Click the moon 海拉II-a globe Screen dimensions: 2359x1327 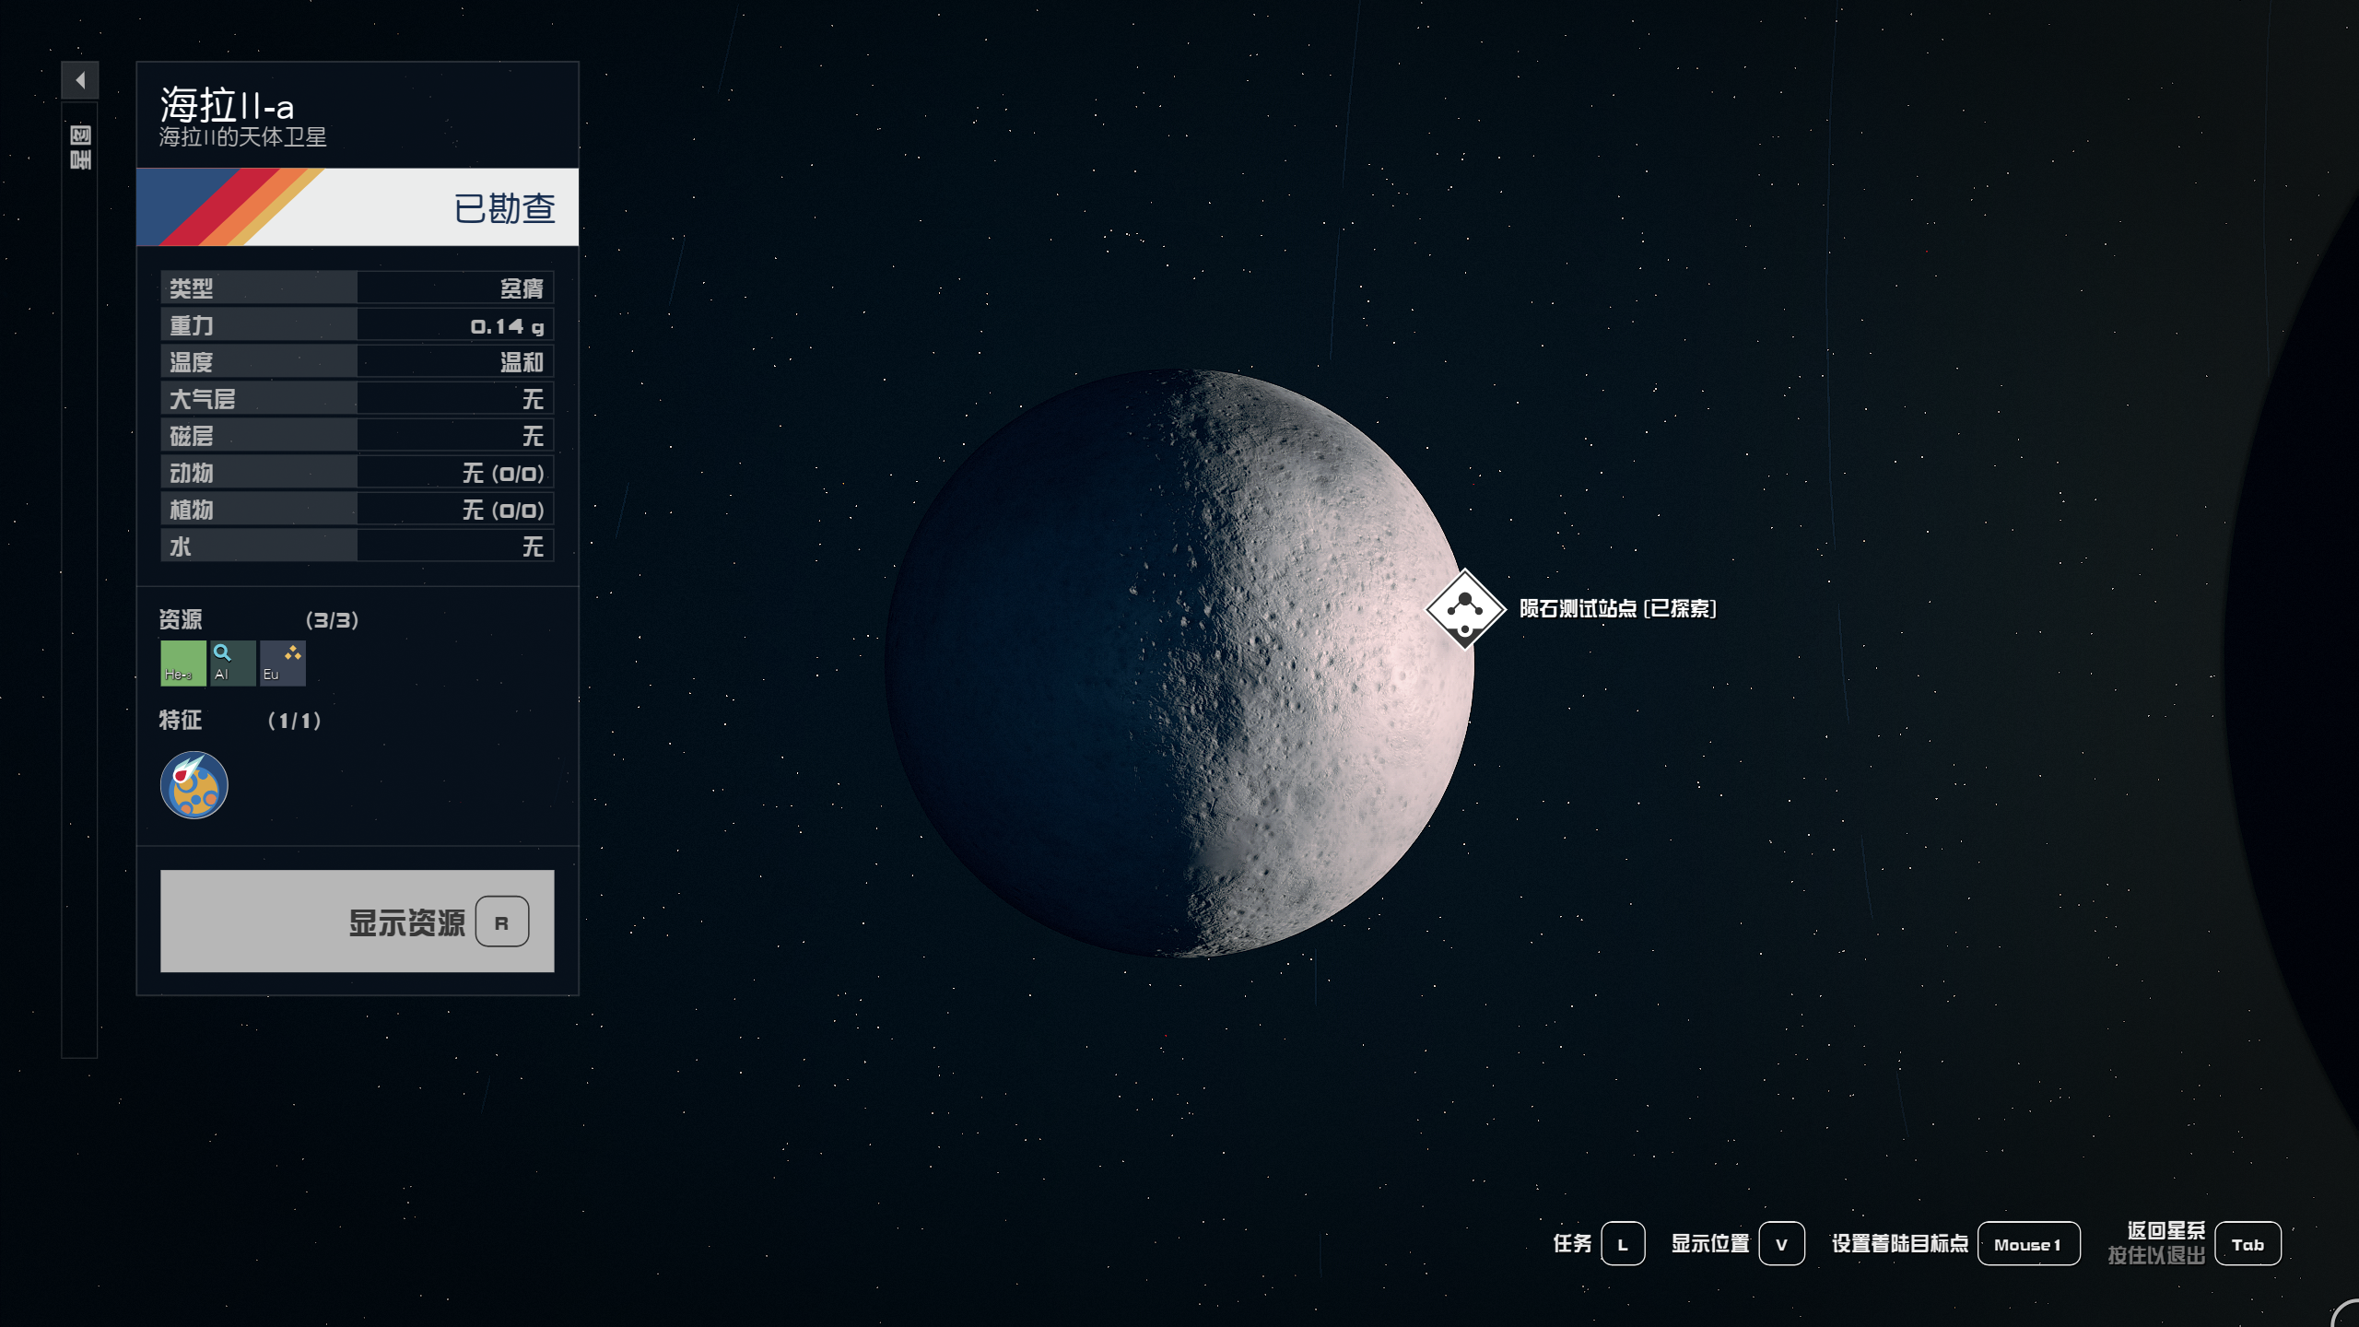[x=1180, y=663]
